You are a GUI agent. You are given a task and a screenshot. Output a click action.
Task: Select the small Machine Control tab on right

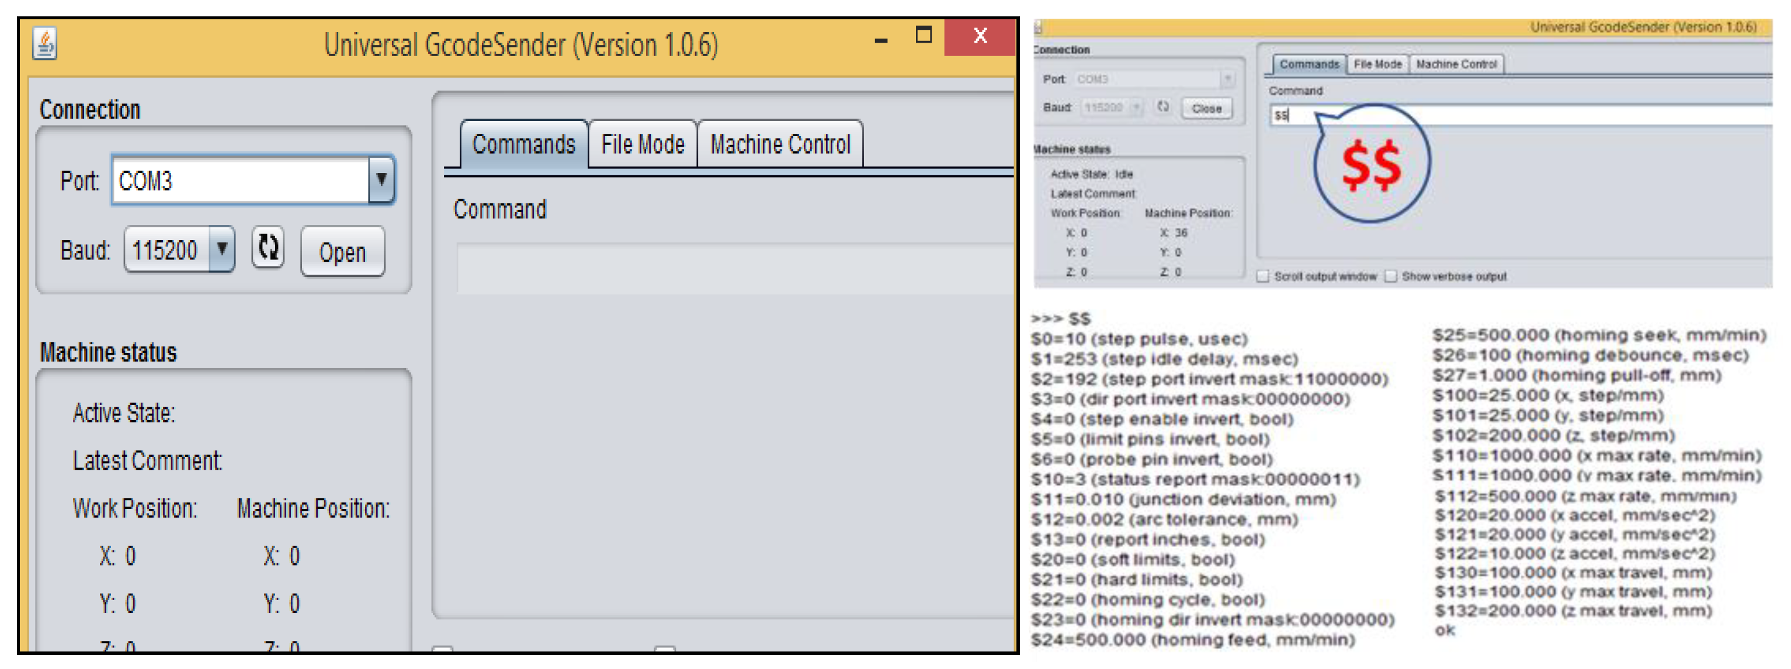click(x=1456, y=64)
